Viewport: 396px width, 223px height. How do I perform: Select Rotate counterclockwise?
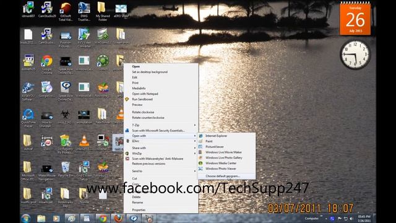(x=161, y=118)
